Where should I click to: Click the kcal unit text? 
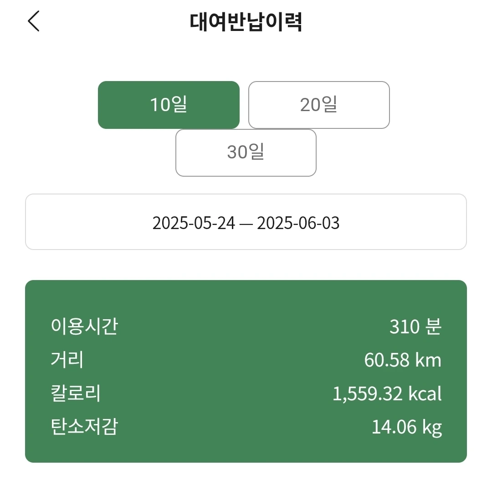pos(425,393)
